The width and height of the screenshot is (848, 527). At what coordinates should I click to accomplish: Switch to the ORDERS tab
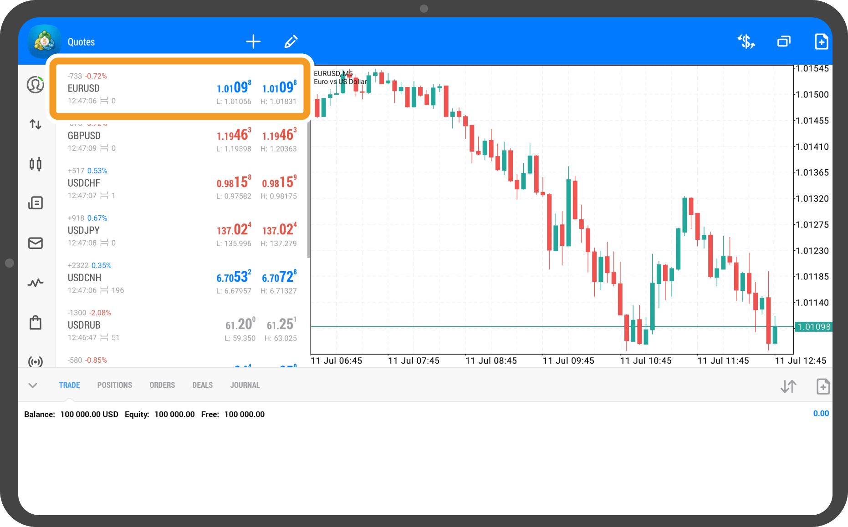[162, 385]
